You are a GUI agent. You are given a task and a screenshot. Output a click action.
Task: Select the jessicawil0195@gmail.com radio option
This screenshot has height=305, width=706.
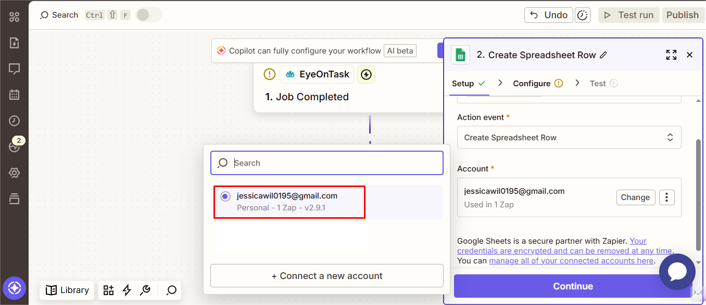click(225, 196)
